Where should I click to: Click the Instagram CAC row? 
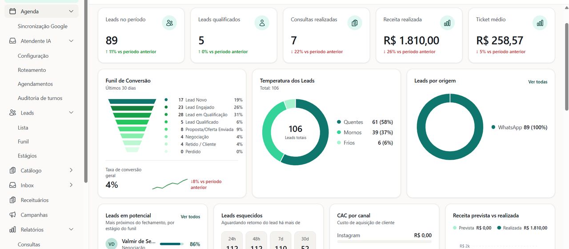384,237
